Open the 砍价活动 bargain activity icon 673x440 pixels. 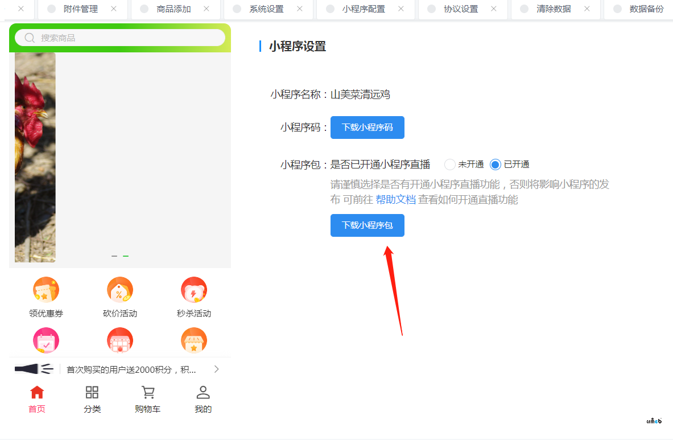tap(120, 289)
